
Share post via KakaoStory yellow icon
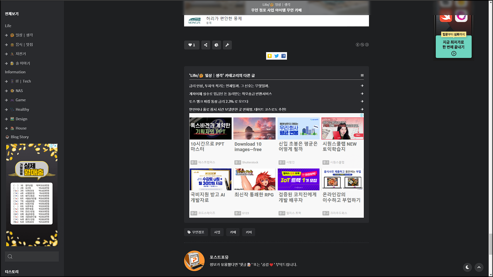tap(269, 56)
